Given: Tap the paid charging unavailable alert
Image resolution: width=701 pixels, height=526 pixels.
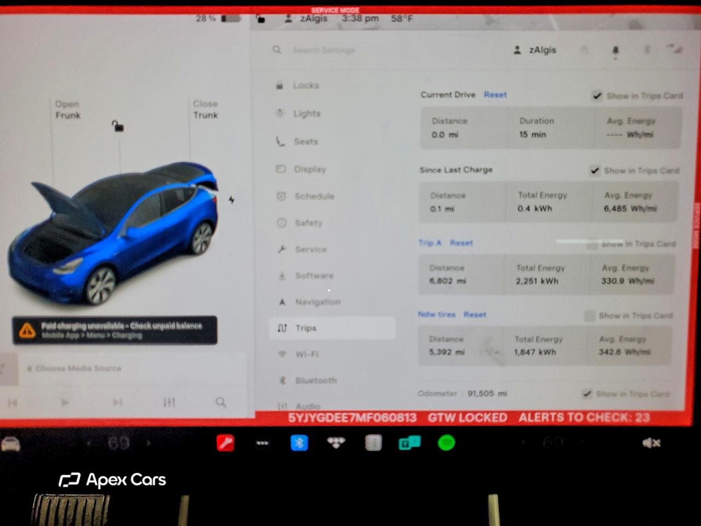Looking at the screenshot, I should click(x=114, y=330).
